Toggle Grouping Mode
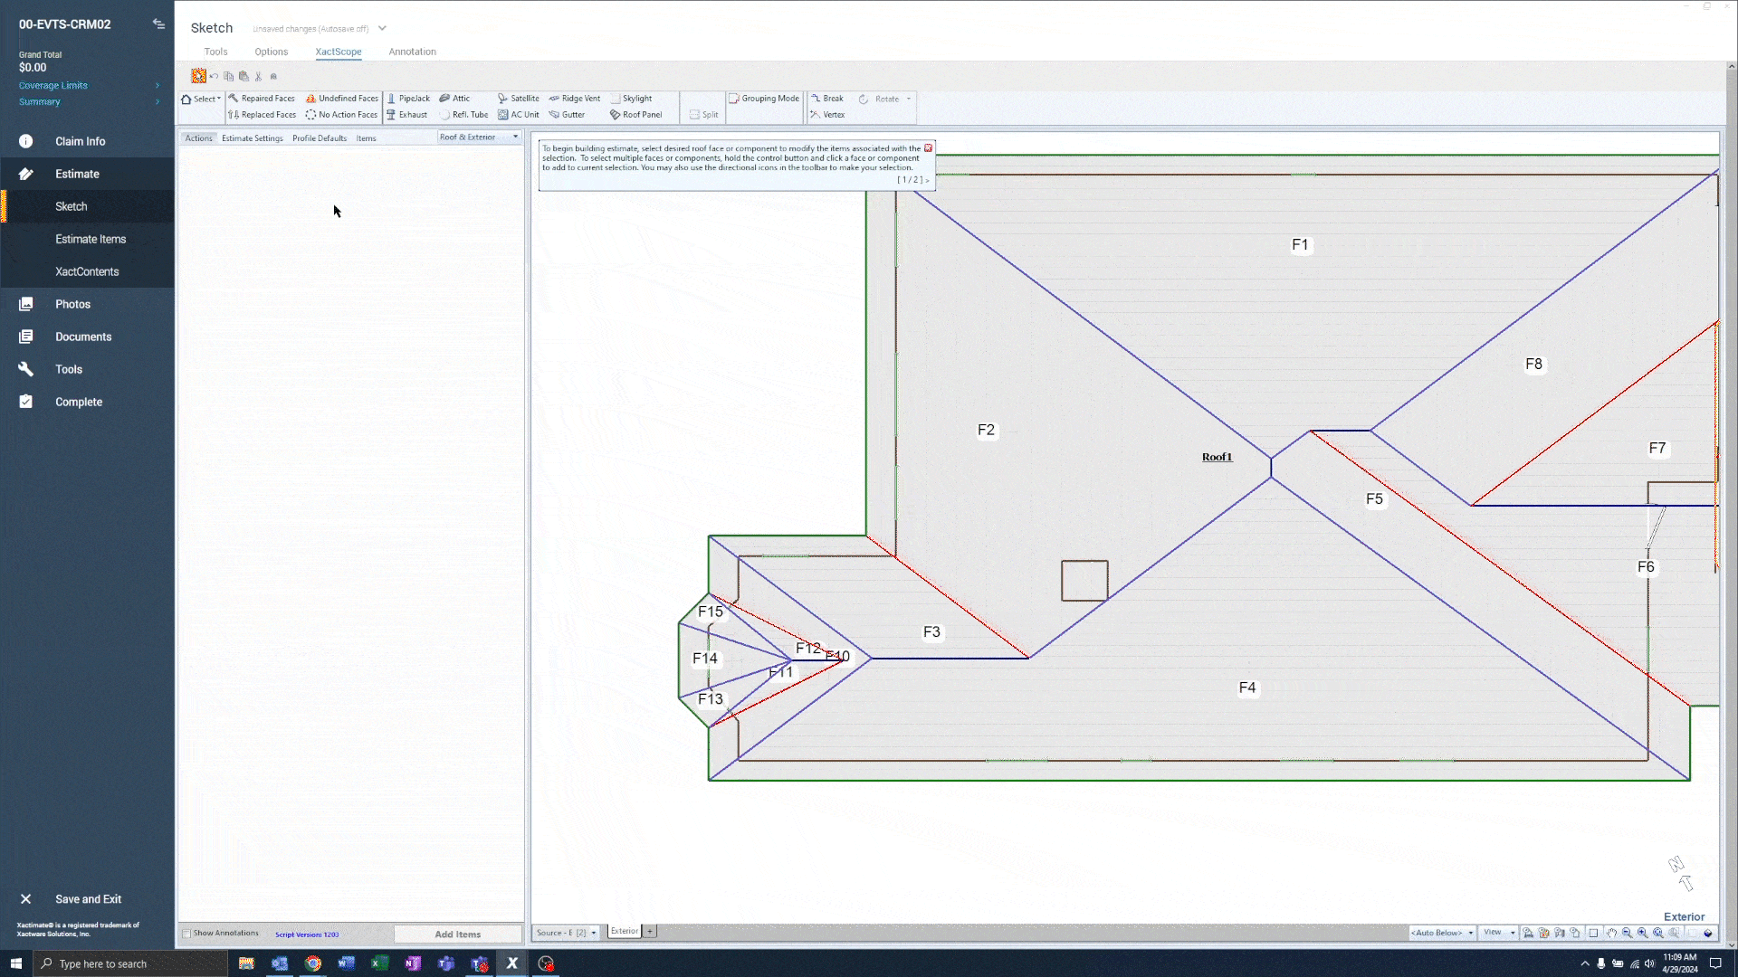Viewport: 1738px width, 977px height. tap(764, 99)
